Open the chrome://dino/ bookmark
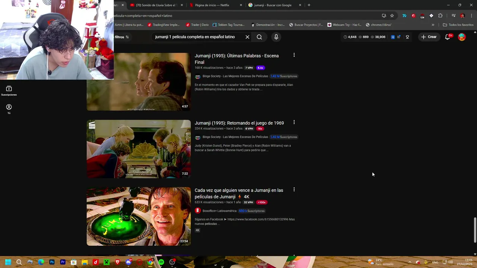477x268 pixels. 379,25
